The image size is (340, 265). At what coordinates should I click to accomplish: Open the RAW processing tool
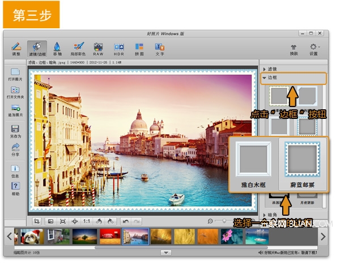[x=98, y=49]
